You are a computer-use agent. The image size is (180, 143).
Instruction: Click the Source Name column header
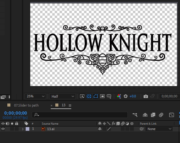click(x=50, y=124)
